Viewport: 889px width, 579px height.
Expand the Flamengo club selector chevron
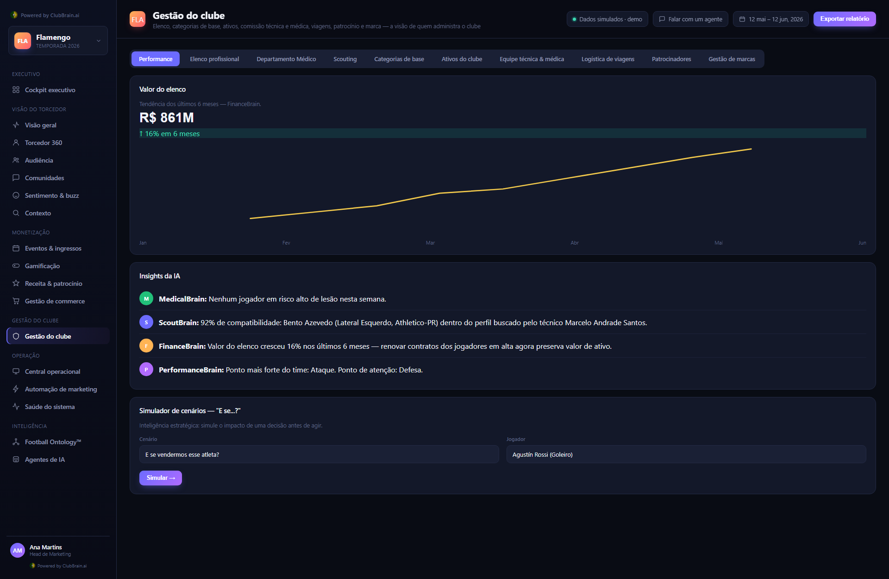tap(99, 41)
